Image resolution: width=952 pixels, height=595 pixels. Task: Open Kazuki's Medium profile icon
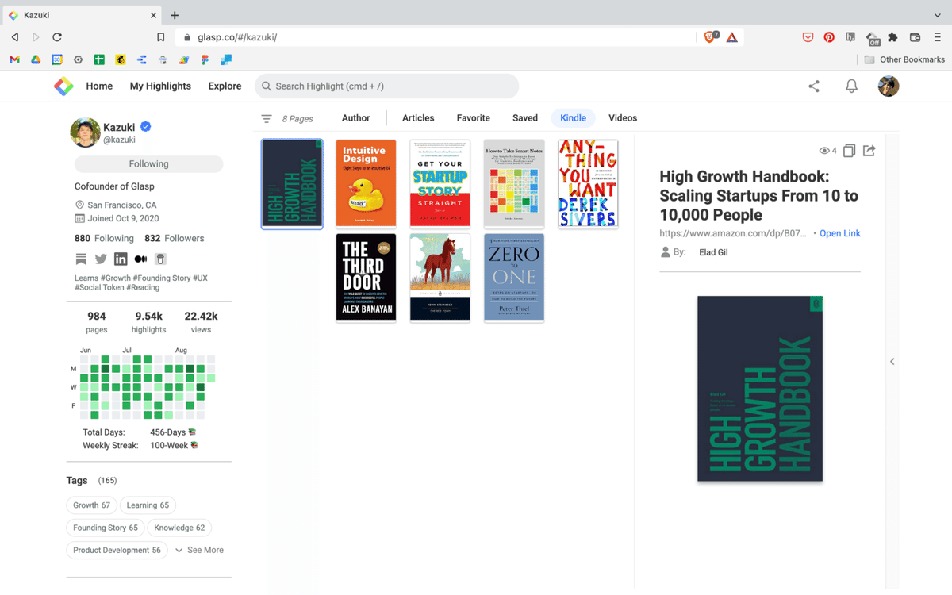[x=140, y=259]
